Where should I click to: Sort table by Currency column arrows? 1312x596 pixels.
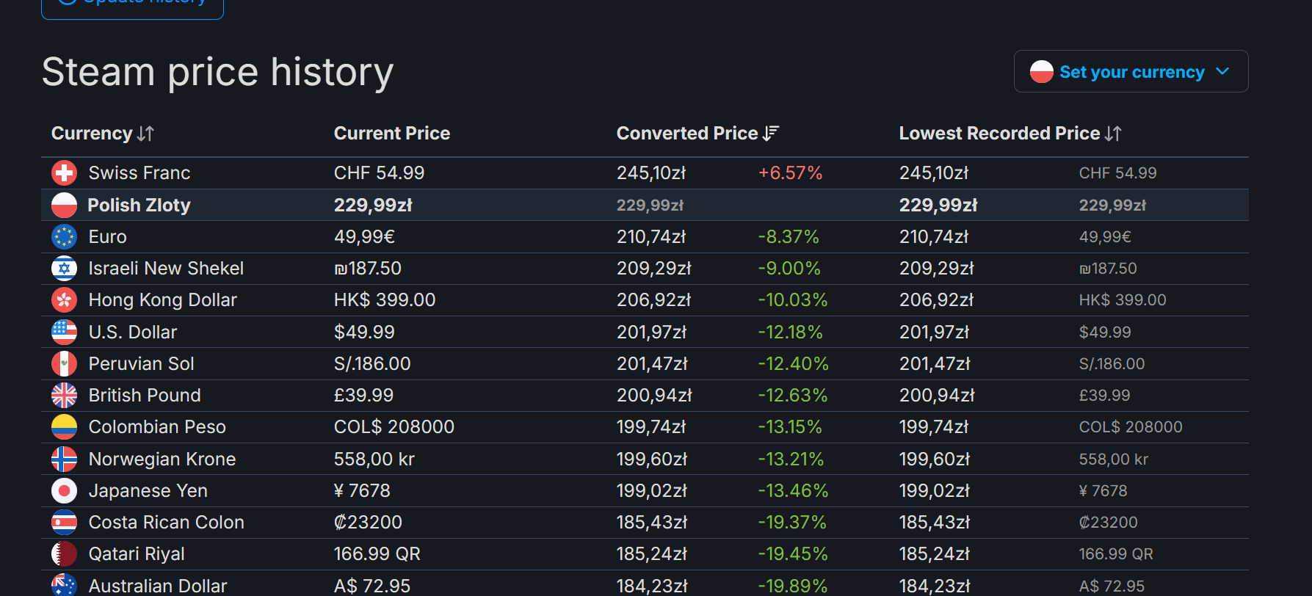pos(145,134)
